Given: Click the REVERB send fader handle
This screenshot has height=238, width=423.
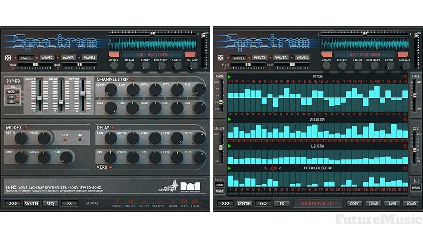Looking at the screenshot, I should [82, 94].
